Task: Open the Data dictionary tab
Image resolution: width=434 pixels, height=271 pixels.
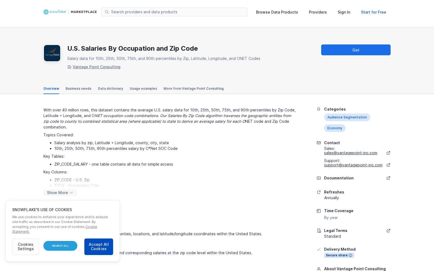Action: click(110, 89)
